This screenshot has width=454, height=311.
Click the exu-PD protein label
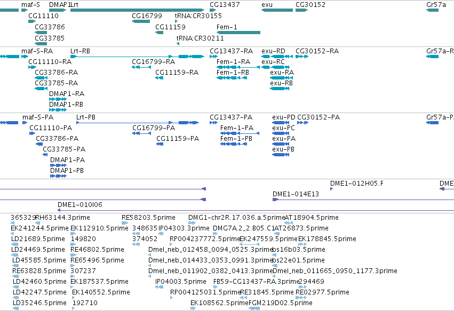coord(283,117)
